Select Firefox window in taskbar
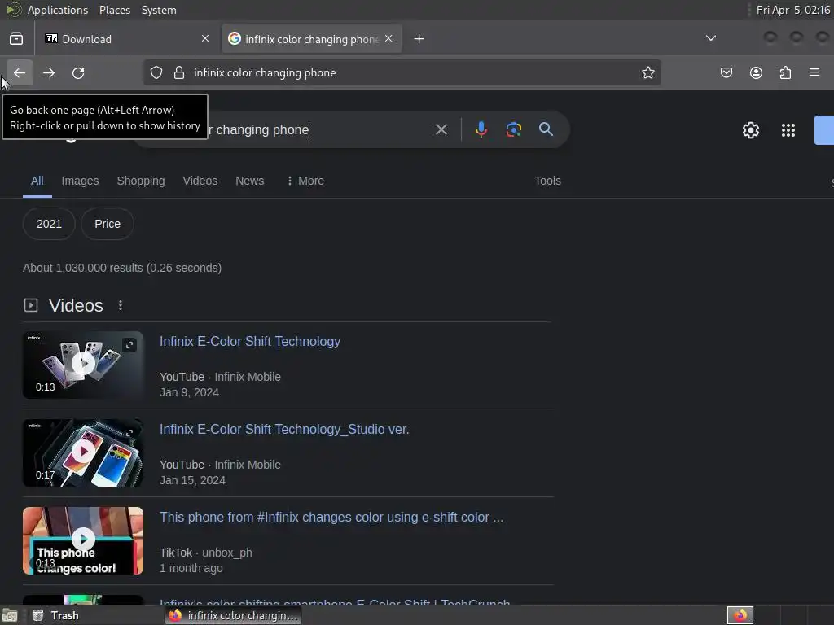This screenshot has width=834, height=625. click(233, 615)
